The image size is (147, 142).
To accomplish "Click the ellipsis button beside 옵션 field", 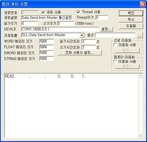I will coord(140,35).
